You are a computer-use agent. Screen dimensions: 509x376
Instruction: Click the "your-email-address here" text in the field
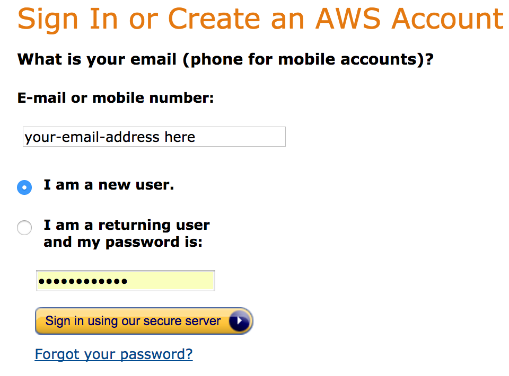point(110,137)
